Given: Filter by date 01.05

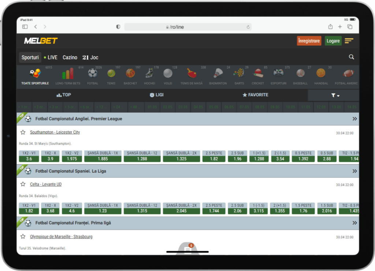Looking at the screenshot, I should coord(152,107).
